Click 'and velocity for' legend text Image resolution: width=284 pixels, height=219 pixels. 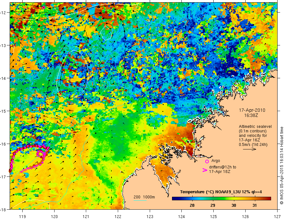tap(253, 136)
